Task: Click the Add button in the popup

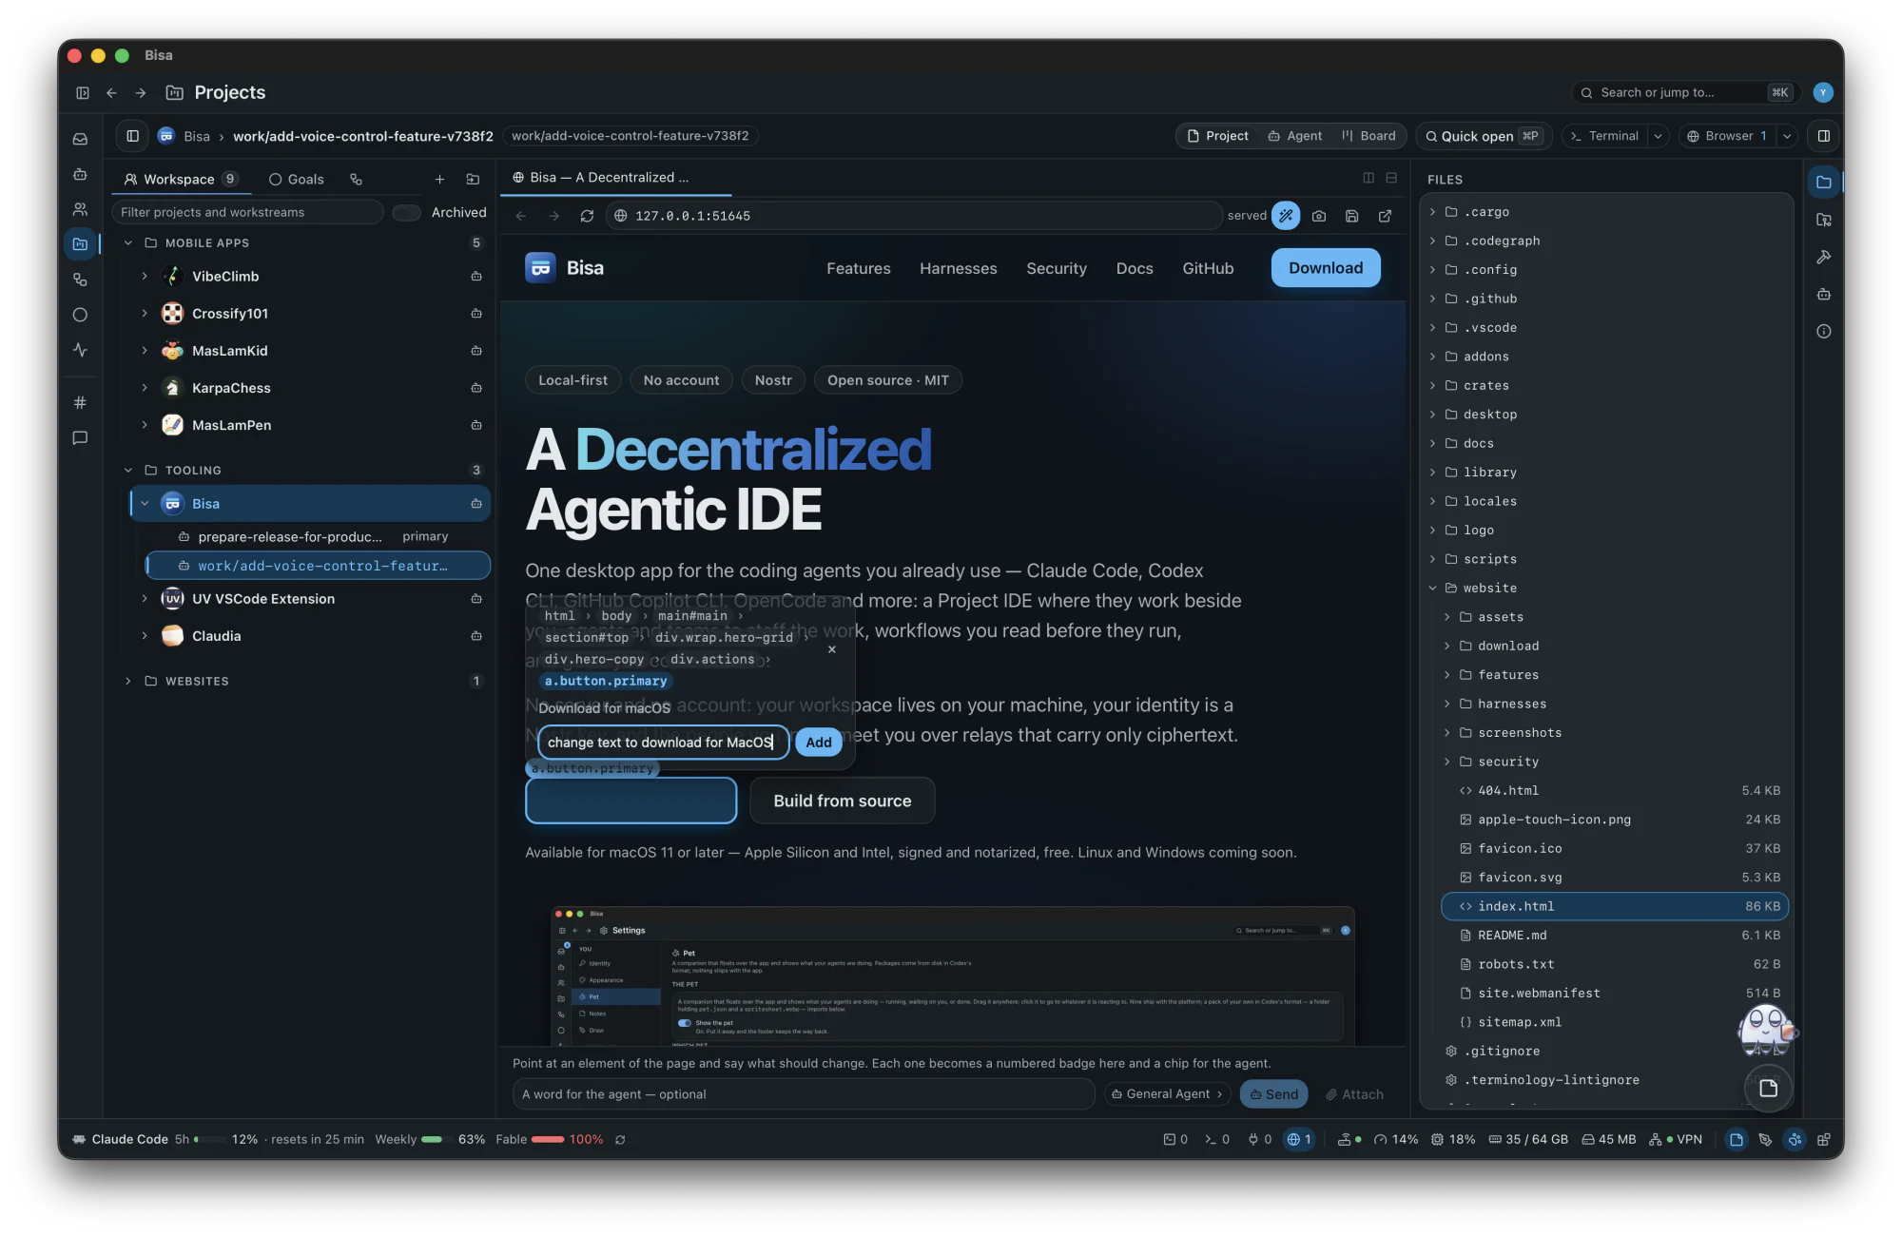Action: (x=819, y=742)
